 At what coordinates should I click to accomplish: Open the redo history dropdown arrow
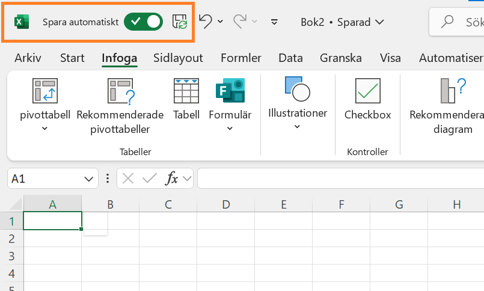tap(254, 21)
